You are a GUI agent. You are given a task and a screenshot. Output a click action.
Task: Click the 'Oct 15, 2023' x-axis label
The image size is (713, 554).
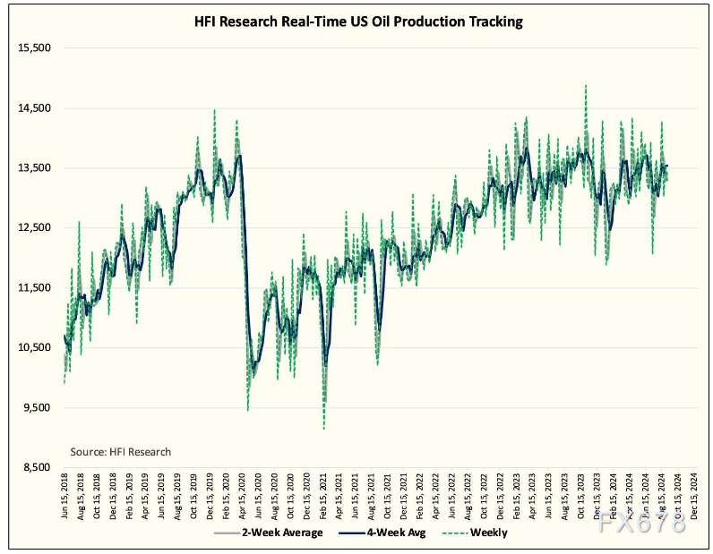(580, 497)
